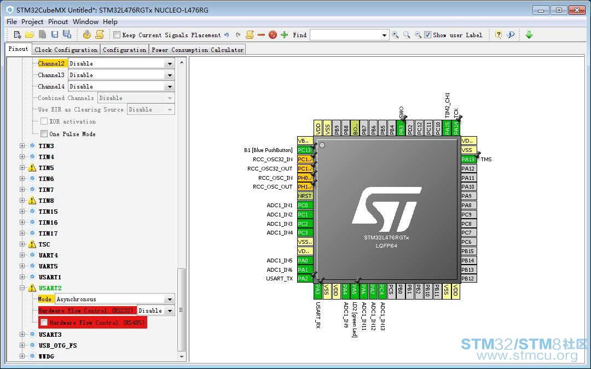Open the File menu
Image resolution: width=591 pixels, height=369 pixels.
pyautogui.click(x=11, y=22)
